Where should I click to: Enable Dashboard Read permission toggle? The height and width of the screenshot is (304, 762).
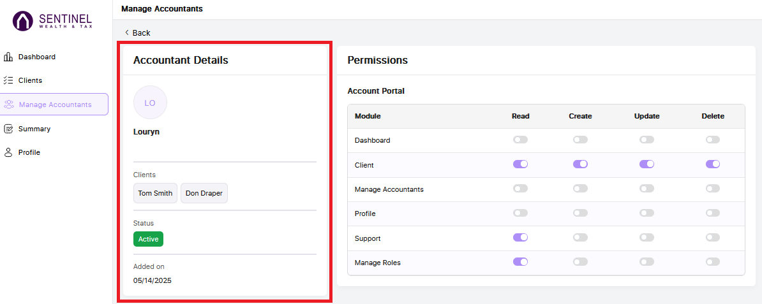[521, 140]
